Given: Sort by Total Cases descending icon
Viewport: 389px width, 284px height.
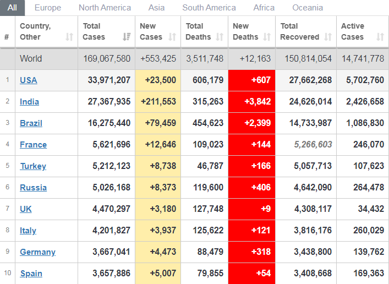Looking at the screenshot, I should click(x=127, y=37).
